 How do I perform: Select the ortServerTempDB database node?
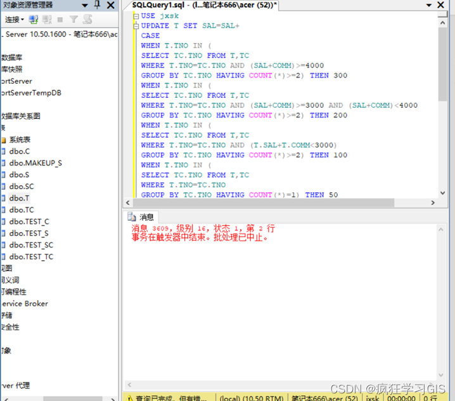click(31, 93)
